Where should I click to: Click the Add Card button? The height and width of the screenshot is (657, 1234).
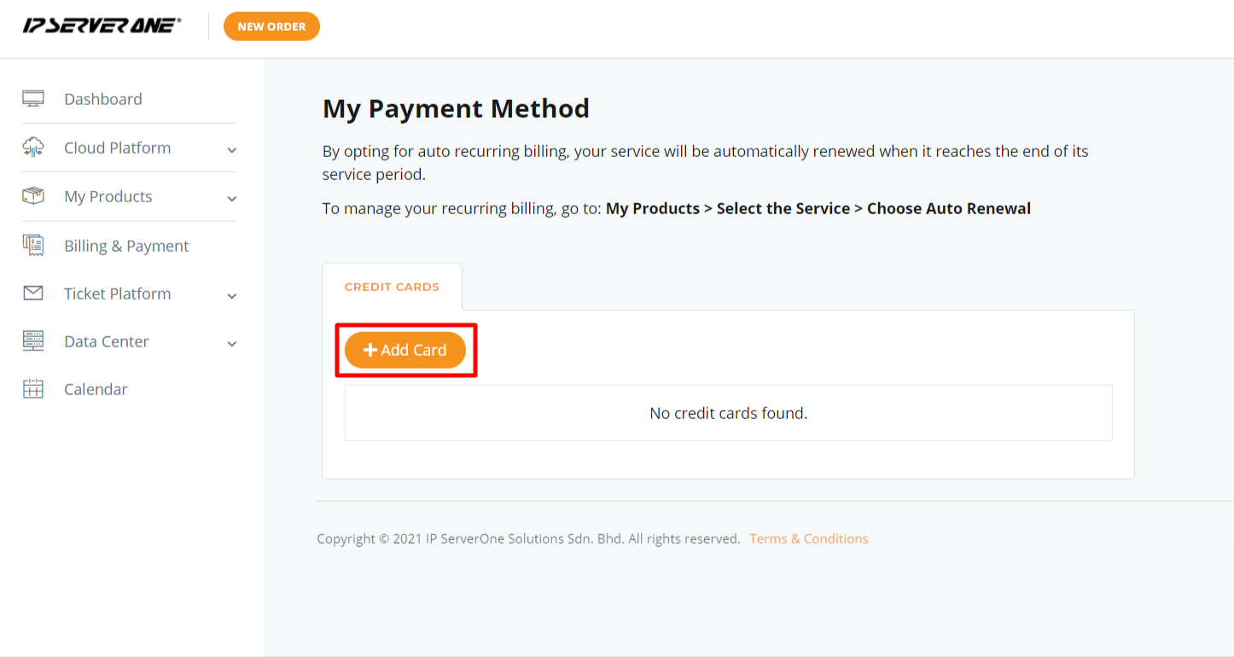[405, 350]
